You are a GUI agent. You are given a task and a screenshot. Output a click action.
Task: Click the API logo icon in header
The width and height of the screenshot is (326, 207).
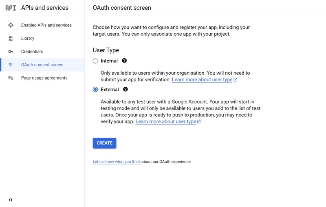pyautogui.click(x=11, y=8)
